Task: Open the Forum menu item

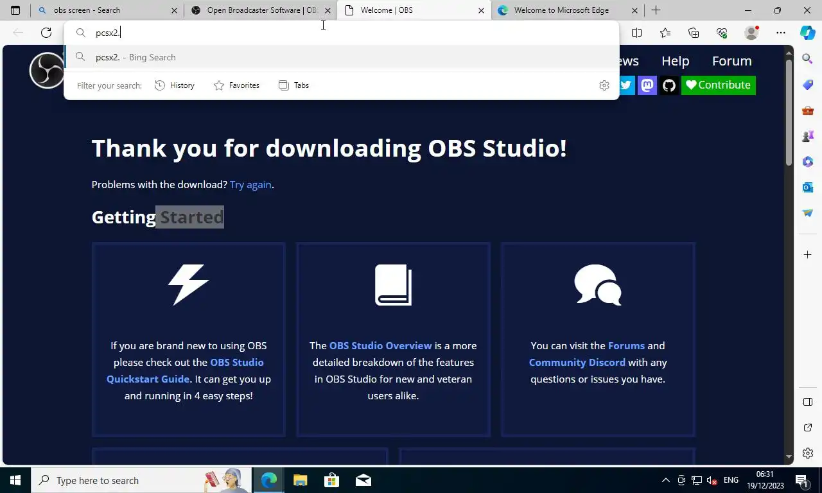Action: pyautogui.click(x=731, y=61)
